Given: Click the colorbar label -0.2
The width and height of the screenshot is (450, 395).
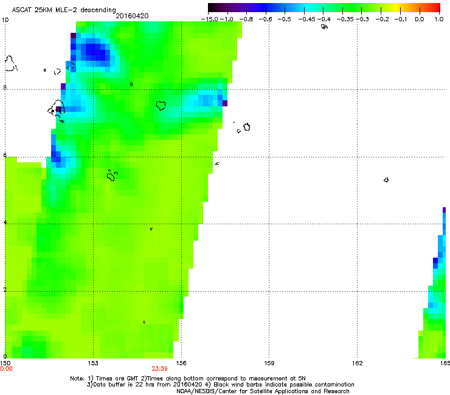Looking at the screenshot, I should click(382, 19).
